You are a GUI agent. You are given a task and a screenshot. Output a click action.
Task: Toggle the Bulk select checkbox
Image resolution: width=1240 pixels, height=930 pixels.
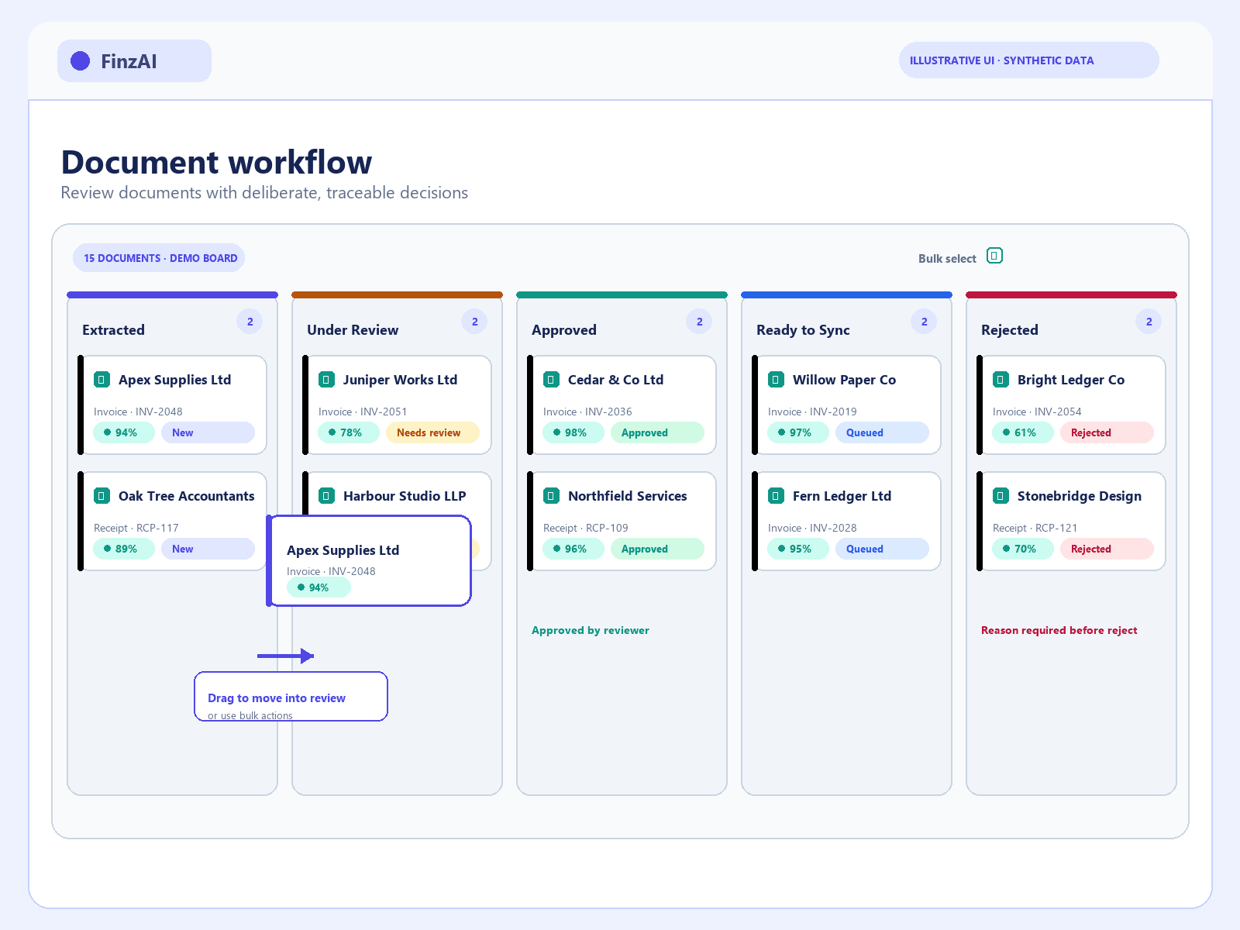click(994, 256)
